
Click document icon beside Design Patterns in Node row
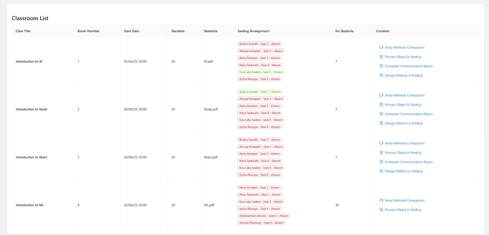pyautogui.click(x=381, y=123)
